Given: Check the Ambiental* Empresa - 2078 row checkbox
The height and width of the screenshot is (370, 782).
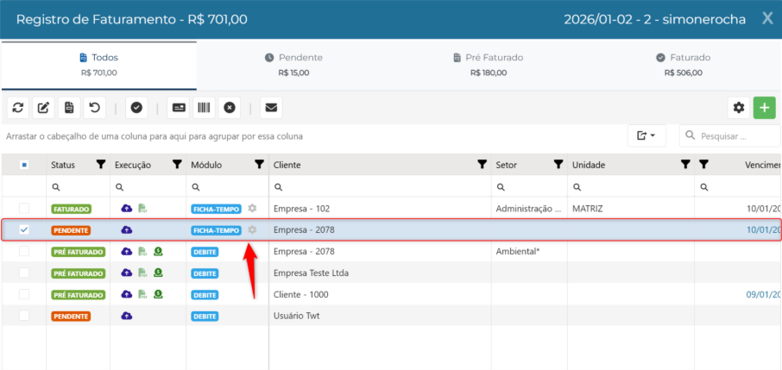Looking at the screenshot, I should coord(24,251).
